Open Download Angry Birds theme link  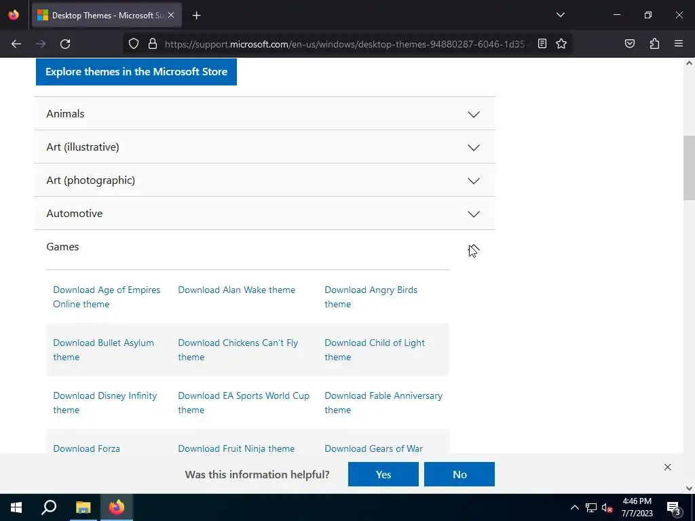point(371,297)
